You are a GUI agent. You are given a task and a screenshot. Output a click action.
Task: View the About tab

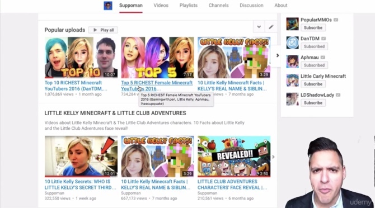point(281,5)
